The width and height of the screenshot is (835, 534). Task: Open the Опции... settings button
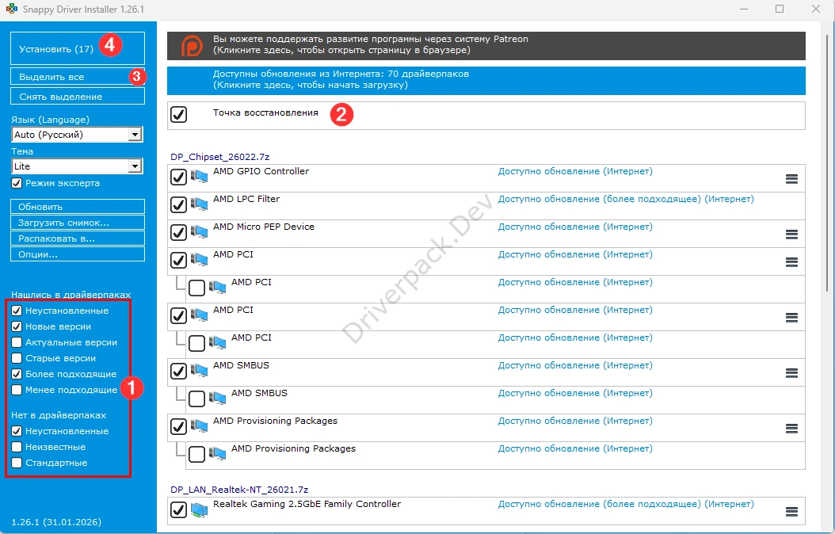click(x=78, y=254)
